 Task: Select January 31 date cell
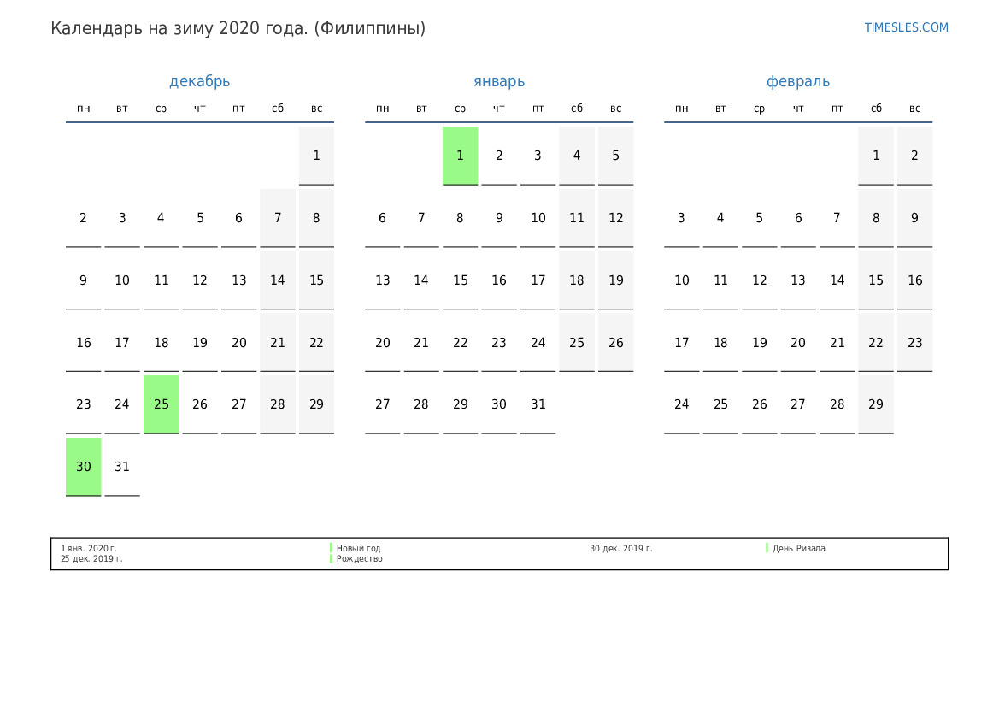tap(538, 404)
